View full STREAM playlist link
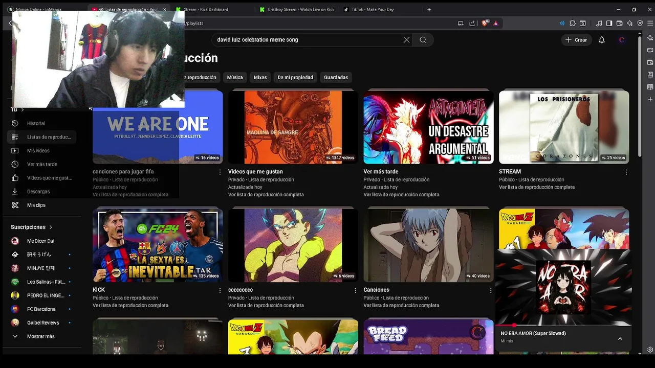Viewport: 655px width, 368px height. (x=537, y=187)
